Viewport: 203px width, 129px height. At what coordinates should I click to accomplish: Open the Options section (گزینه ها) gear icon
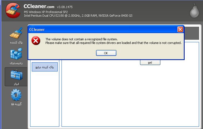[x=16, y=95]
